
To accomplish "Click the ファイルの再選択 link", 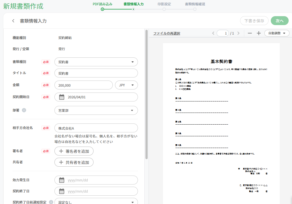I will click(x=167, y=33).
